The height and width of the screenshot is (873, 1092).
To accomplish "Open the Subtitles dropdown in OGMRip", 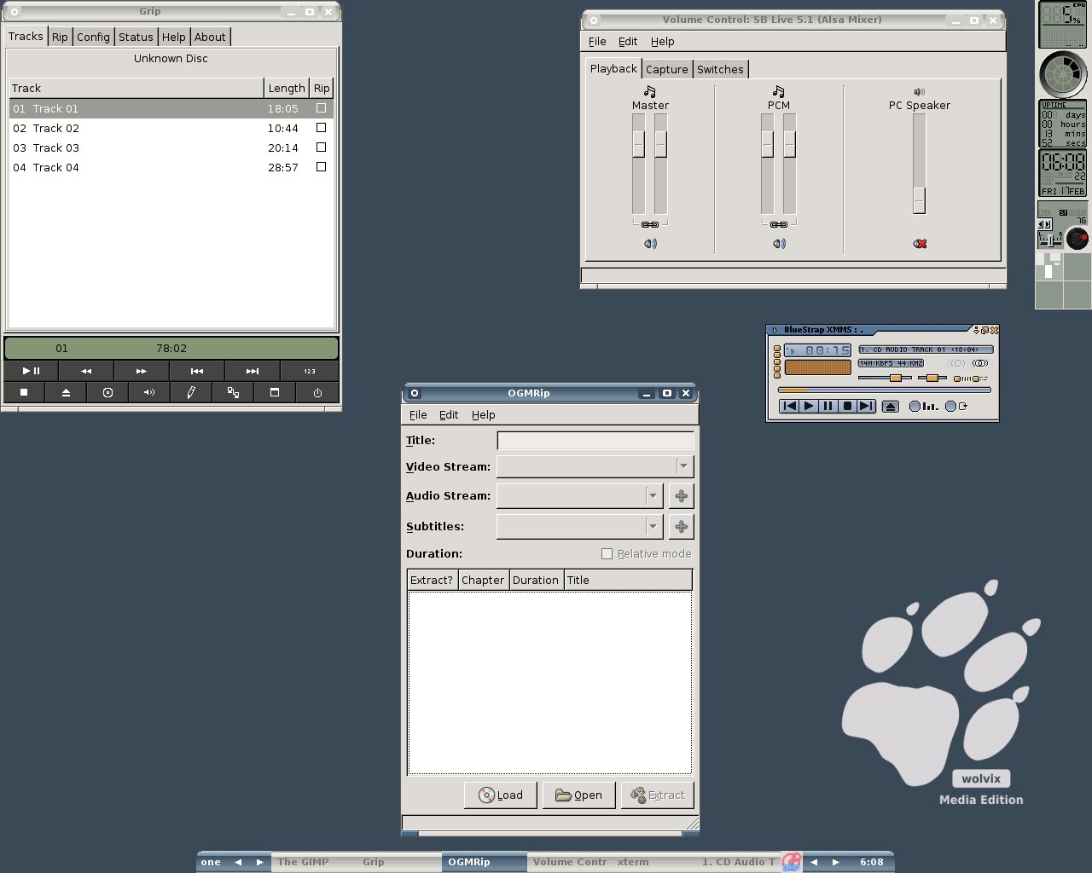I will point(579,526).
